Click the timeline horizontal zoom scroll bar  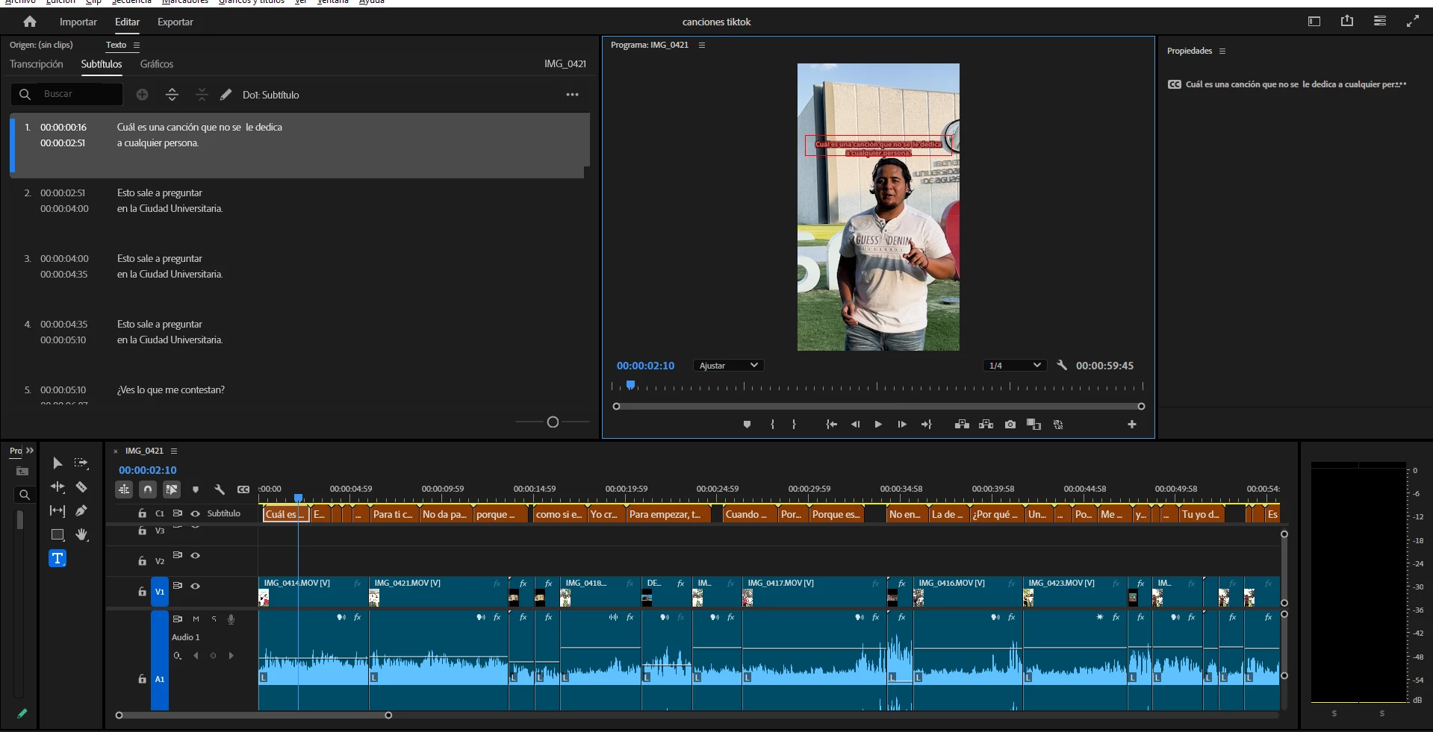tap(253, 716)
